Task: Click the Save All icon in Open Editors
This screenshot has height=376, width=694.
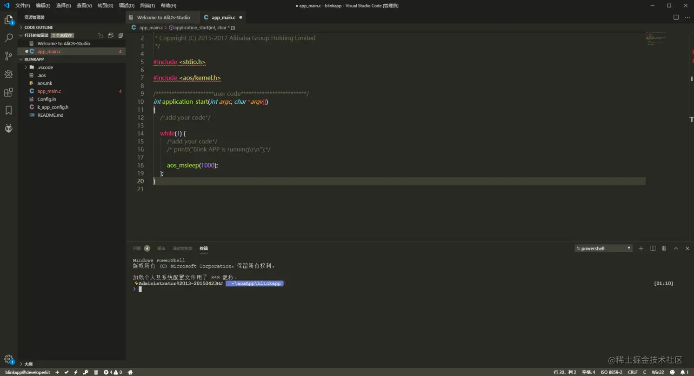Action: click(111, 35)
